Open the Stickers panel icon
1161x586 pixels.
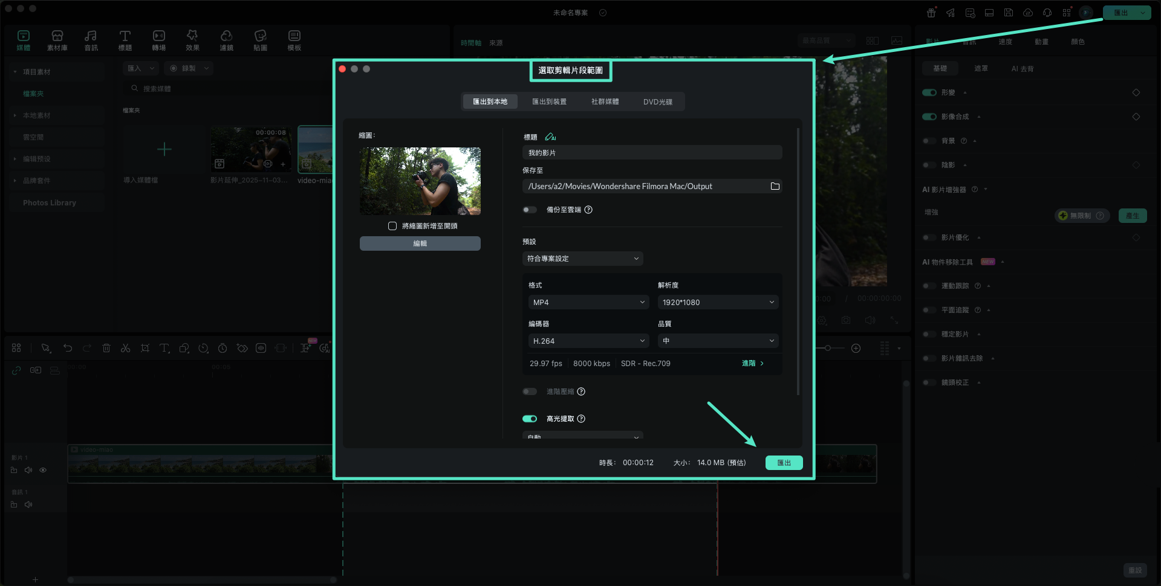(260, 40)
